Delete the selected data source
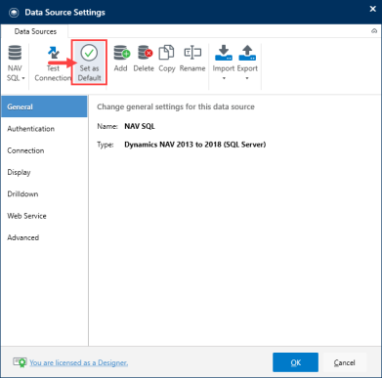The width and height of the screenshot is (382, 378). (145, 59)
